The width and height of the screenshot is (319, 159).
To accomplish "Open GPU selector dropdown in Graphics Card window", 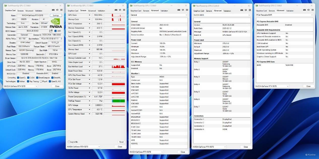I will pyautogui.click(x=21, y=86).
